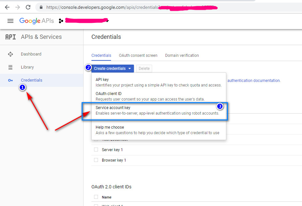The image size is (302, 206).
Task: Click the browser back arrow
Action: [x=7, y=7]
